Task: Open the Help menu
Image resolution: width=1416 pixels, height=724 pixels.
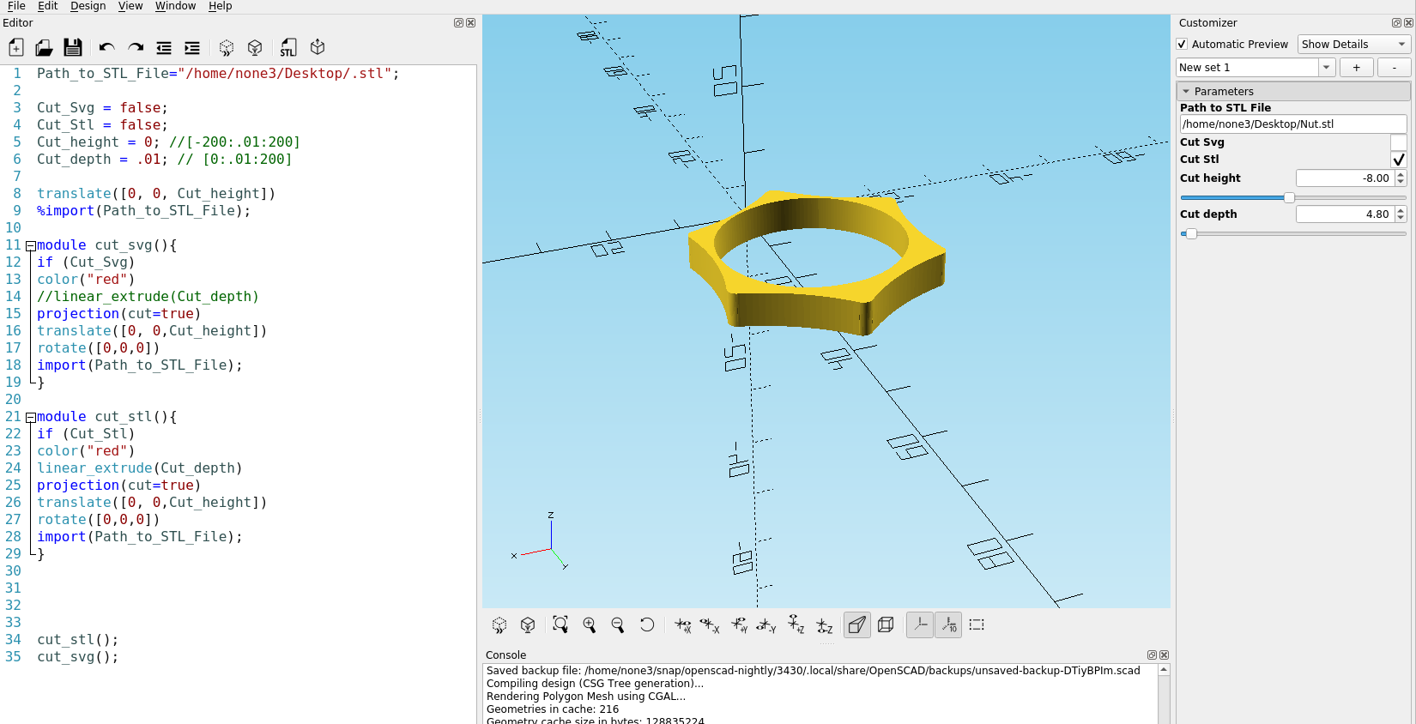Action: (220, 6)
